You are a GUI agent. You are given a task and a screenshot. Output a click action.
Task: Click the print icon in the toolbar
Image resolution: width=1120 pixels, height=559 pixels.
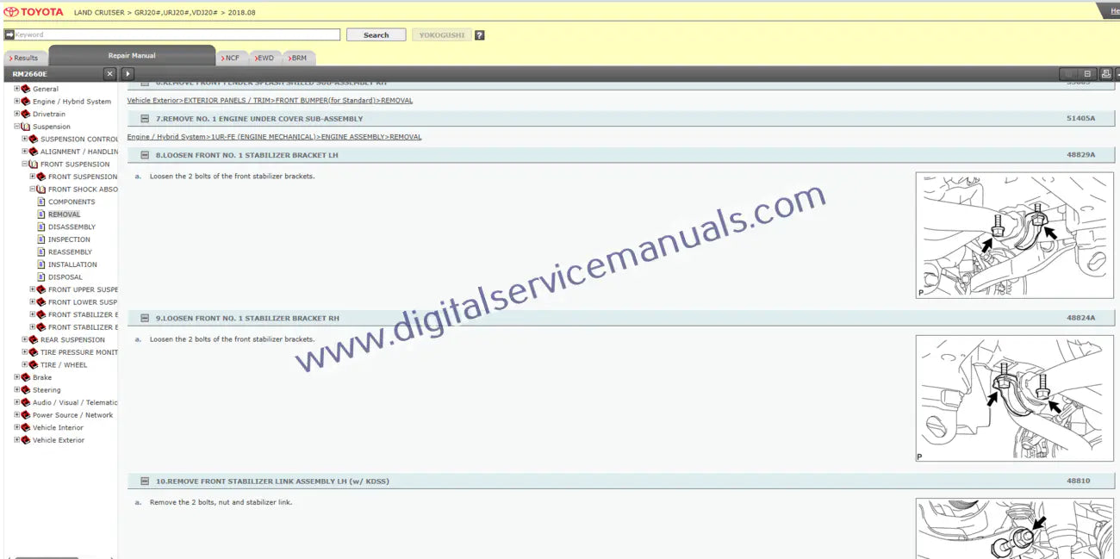1105,74
